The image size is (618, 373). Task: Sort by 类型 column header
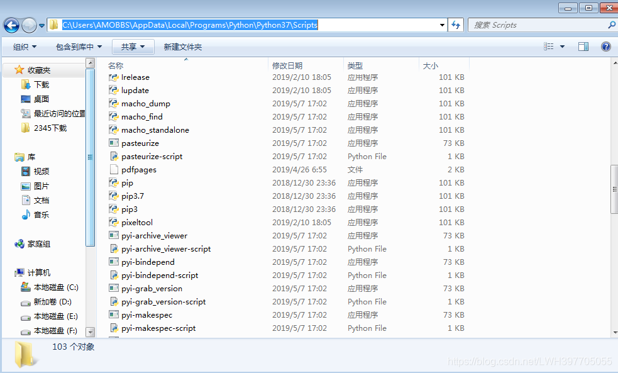[355, 65]
